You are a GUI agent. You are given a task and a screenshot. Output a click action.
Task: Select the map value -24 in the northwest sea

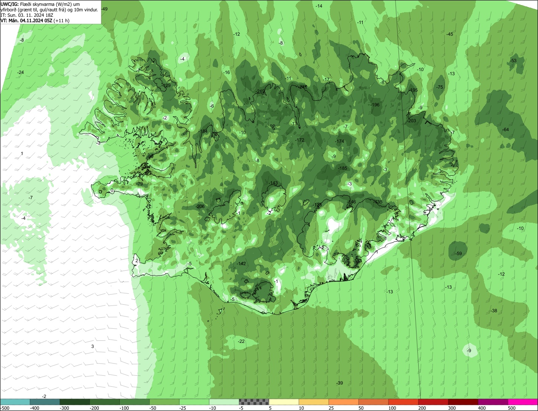coord(20,72)
